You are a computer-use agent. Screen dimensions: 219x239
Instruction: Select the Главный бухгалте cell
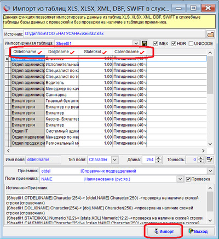pos(62,101)
